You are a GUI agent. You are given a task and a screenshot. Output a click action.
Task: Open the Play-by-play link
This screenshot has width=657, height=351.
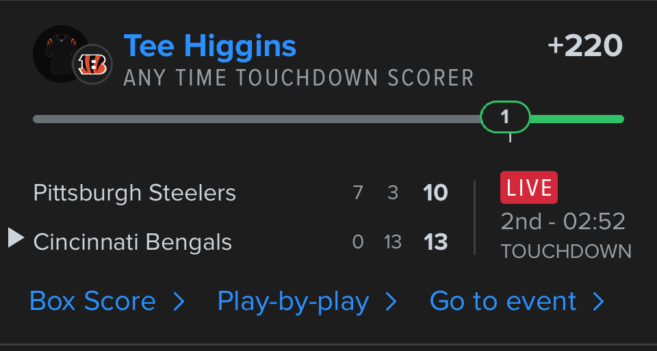293,301
